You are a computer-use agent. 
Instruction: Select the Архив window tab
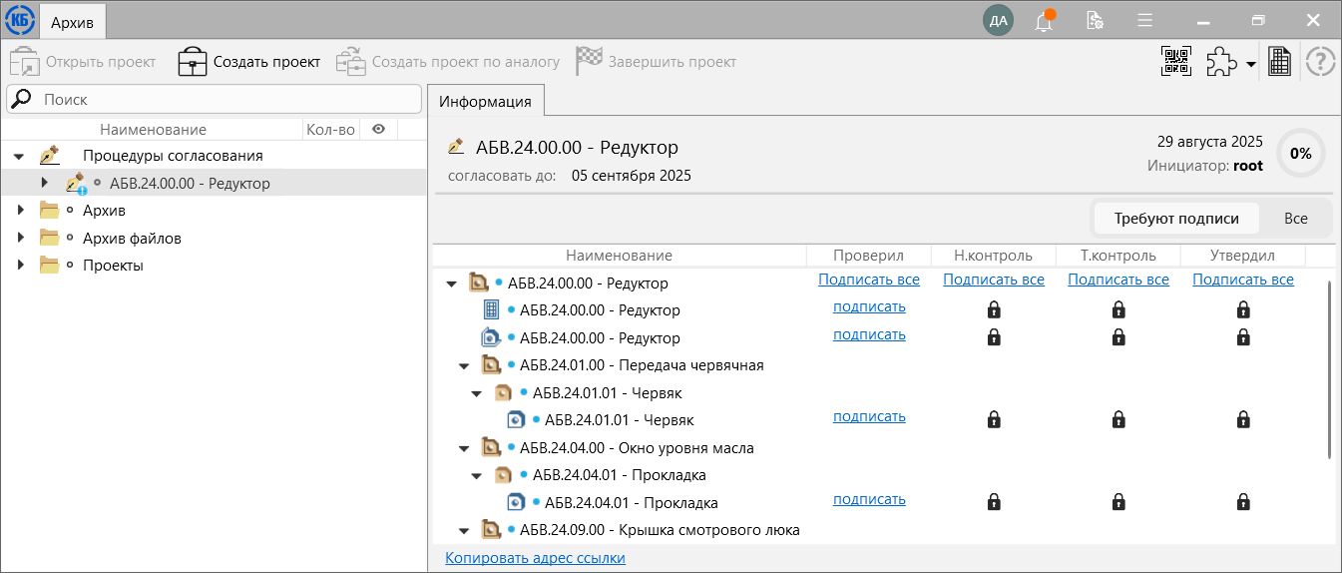[x=72, y=20]
